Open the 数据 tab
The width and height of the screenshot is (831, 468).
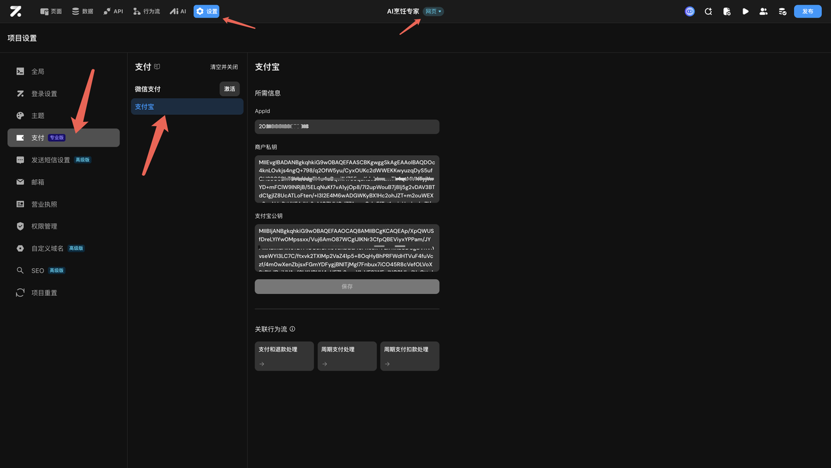tap(82, 11)
